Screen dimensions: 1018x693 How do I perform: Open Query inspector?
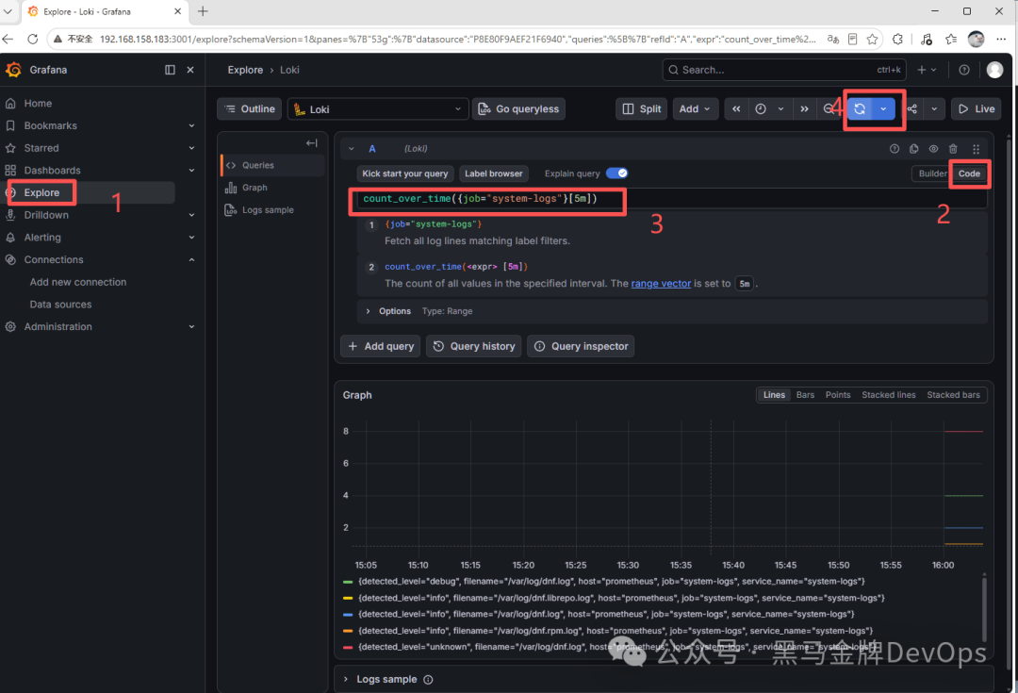pos(581,346)
